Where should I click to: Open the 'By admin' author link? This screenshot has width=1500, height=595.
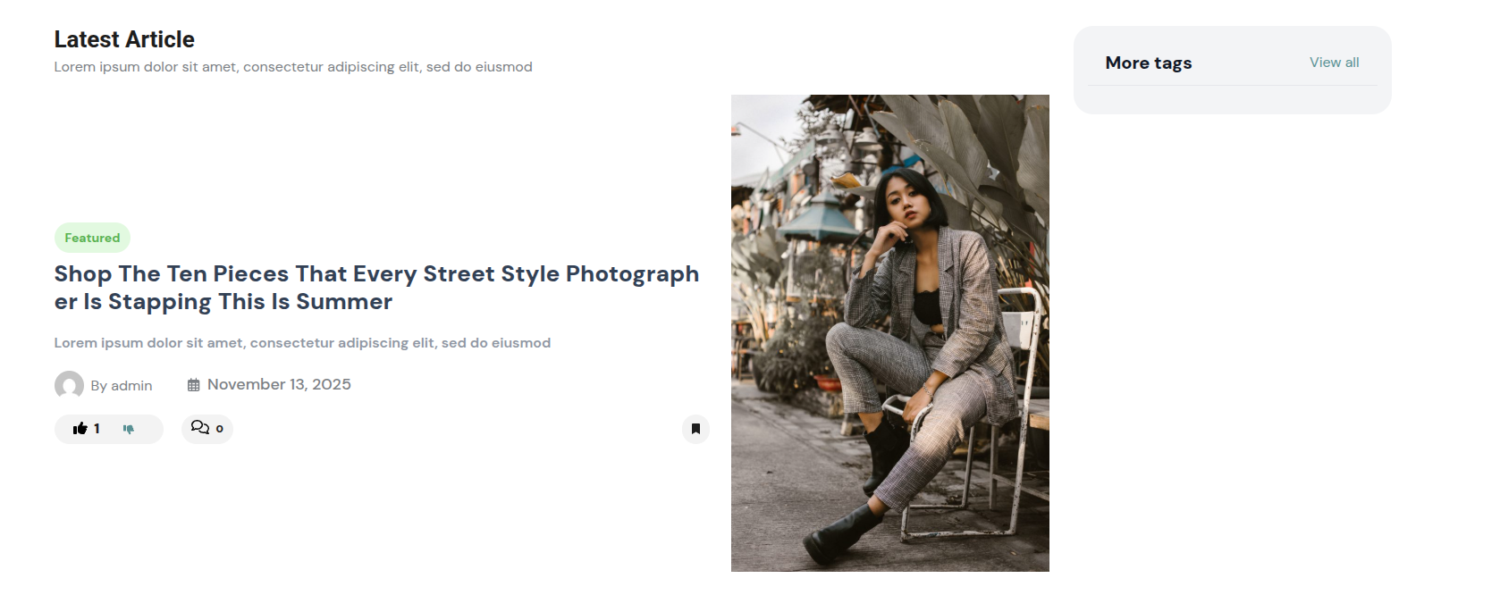pos(122,386)
